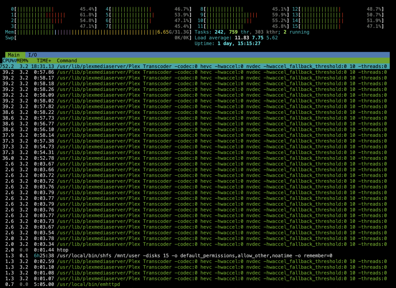The height and width of the screenshot is (288, 396).
Task: Select the /usr/local/bin/emhttpd process row
Action: point(195,284)
